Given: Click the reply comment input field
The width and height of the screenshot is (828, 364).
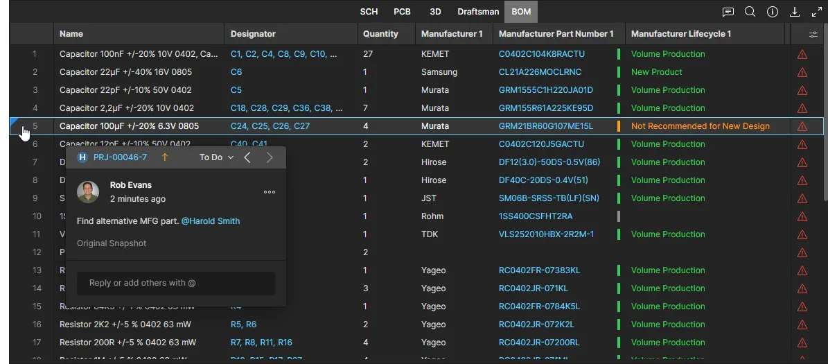Looking at the screenshot, I should point(176,283).
